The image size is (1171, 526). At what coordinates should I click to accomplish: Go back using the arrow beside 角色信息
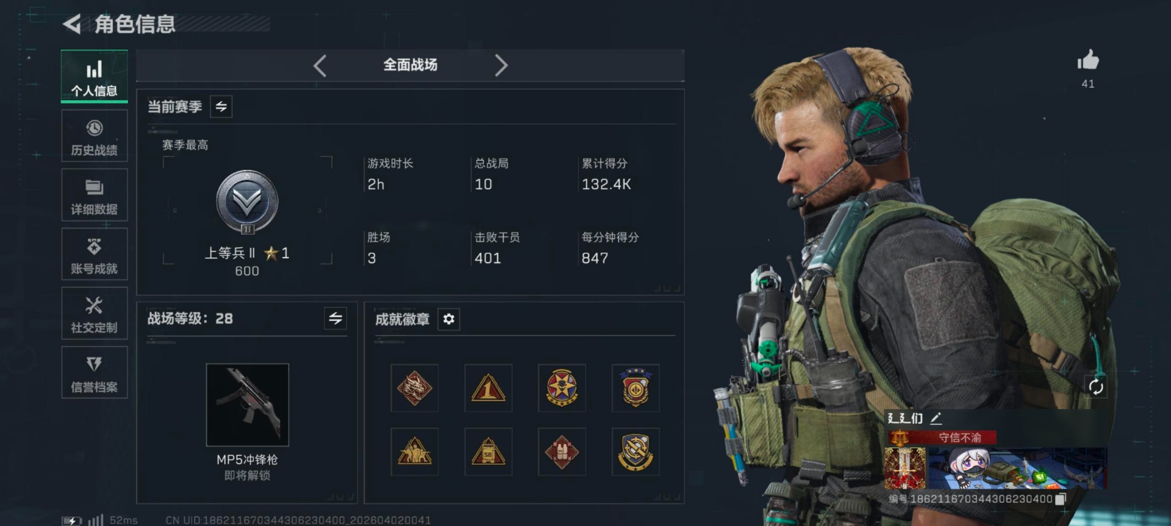(73, 24)
